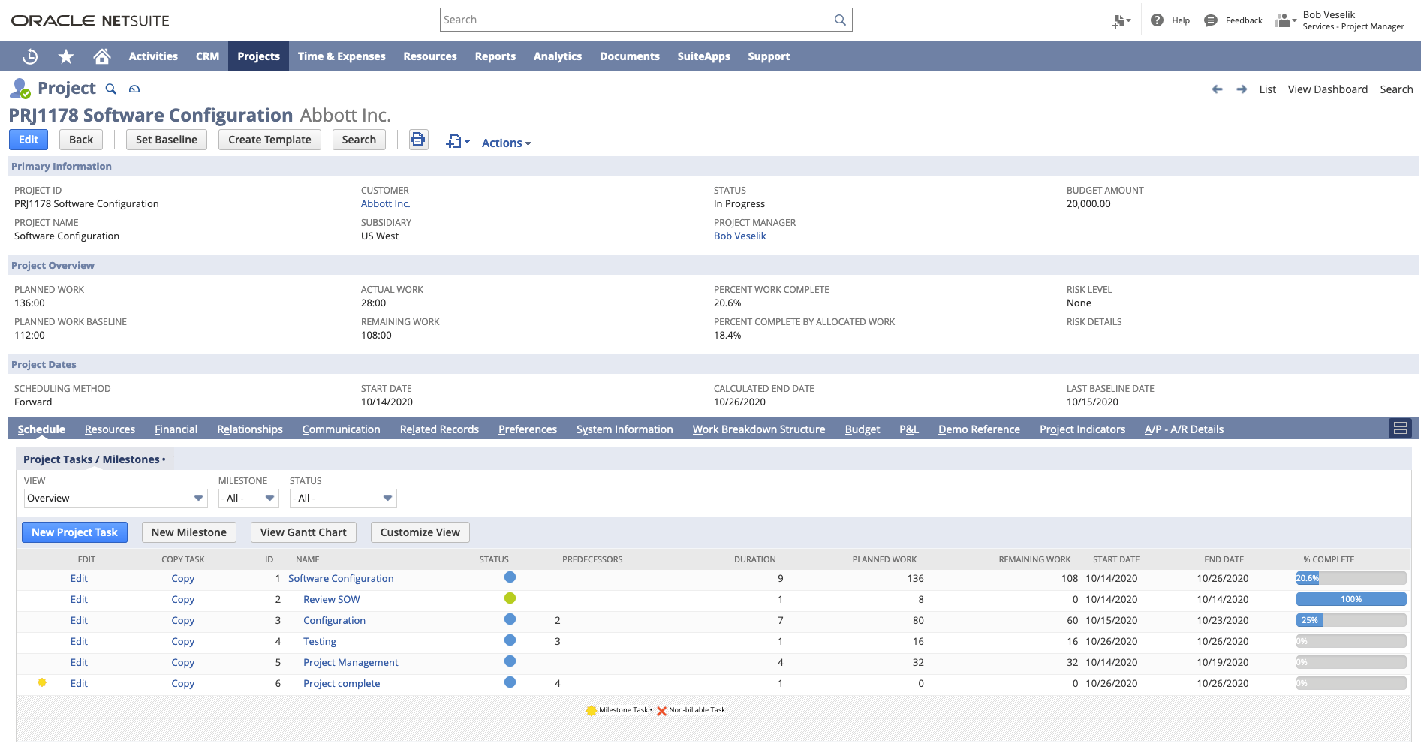Click inside the global Search field
This screenshot has height=747, width=1421.
[638, 19]
